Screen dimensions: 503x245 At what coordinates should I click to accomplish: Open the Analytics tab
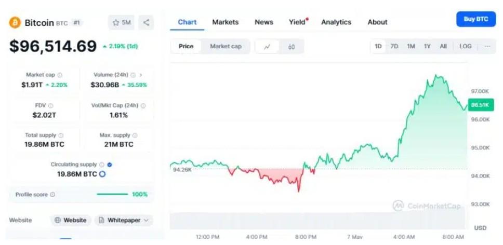click(x=336, y=22)
